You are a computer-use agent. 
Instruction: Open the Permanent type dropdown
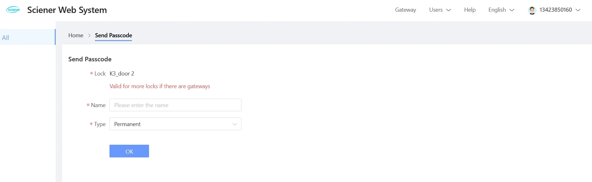click(x=175, y=124)
